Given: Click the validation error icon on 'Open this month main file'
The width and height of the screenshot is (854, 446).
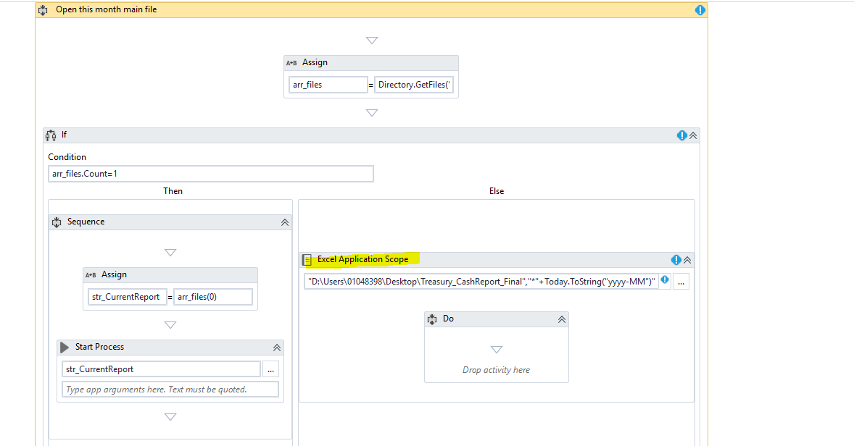Looking at the screenshot, I should click(699, 9).
